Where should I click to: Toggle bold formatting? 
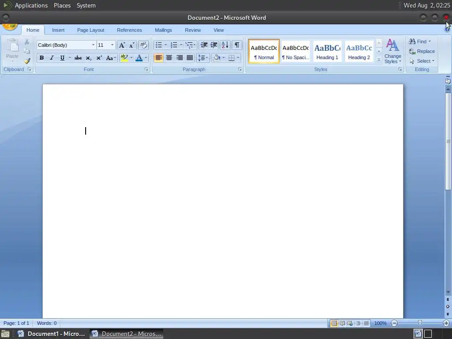41,58
